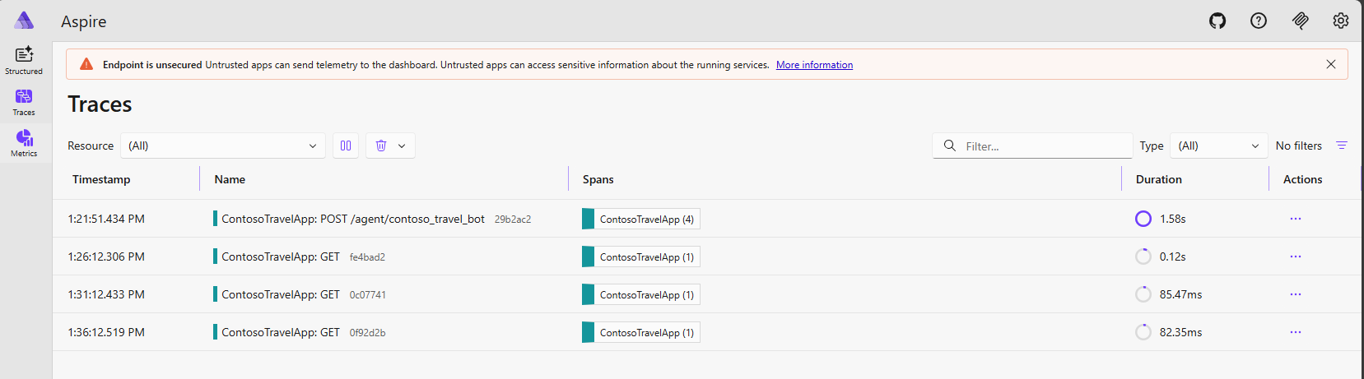Expand the remove-telemetry trash dropdown arrow
The height and width of the screenshot is (379, 1364).
tap(402, 146)
